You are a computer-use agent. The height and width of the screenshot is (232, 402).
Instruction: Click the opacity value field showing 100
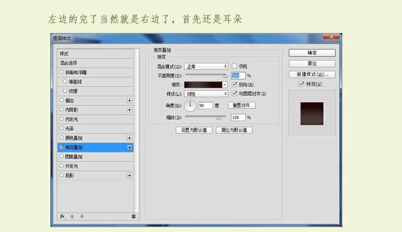(x=238, y=76)
